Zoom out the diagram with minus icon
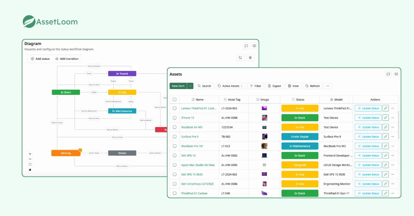The image size is (414, 216). [x=30, y=159]
